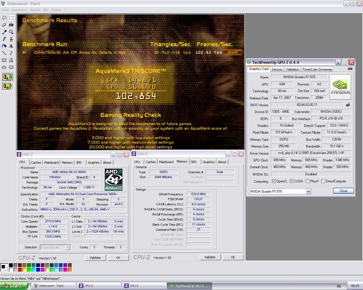Click the Start button

tap(14, 286)
